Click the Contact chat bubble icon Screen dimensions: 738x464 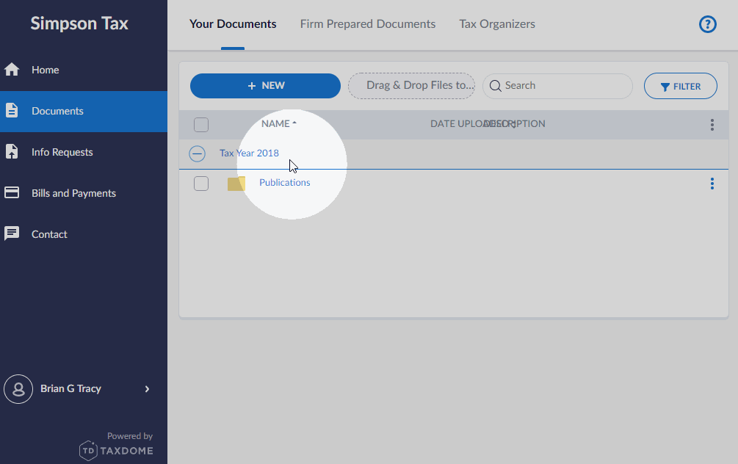(12, 233)
